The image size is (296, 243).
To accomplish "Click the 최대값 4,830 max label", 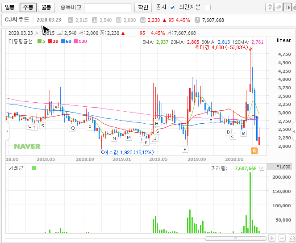I will click(221, 47).
